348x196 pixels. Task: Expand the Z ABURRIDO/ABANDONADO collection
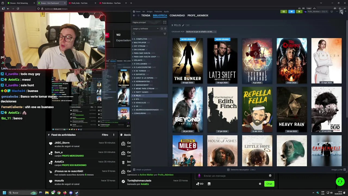pos(133,110)
